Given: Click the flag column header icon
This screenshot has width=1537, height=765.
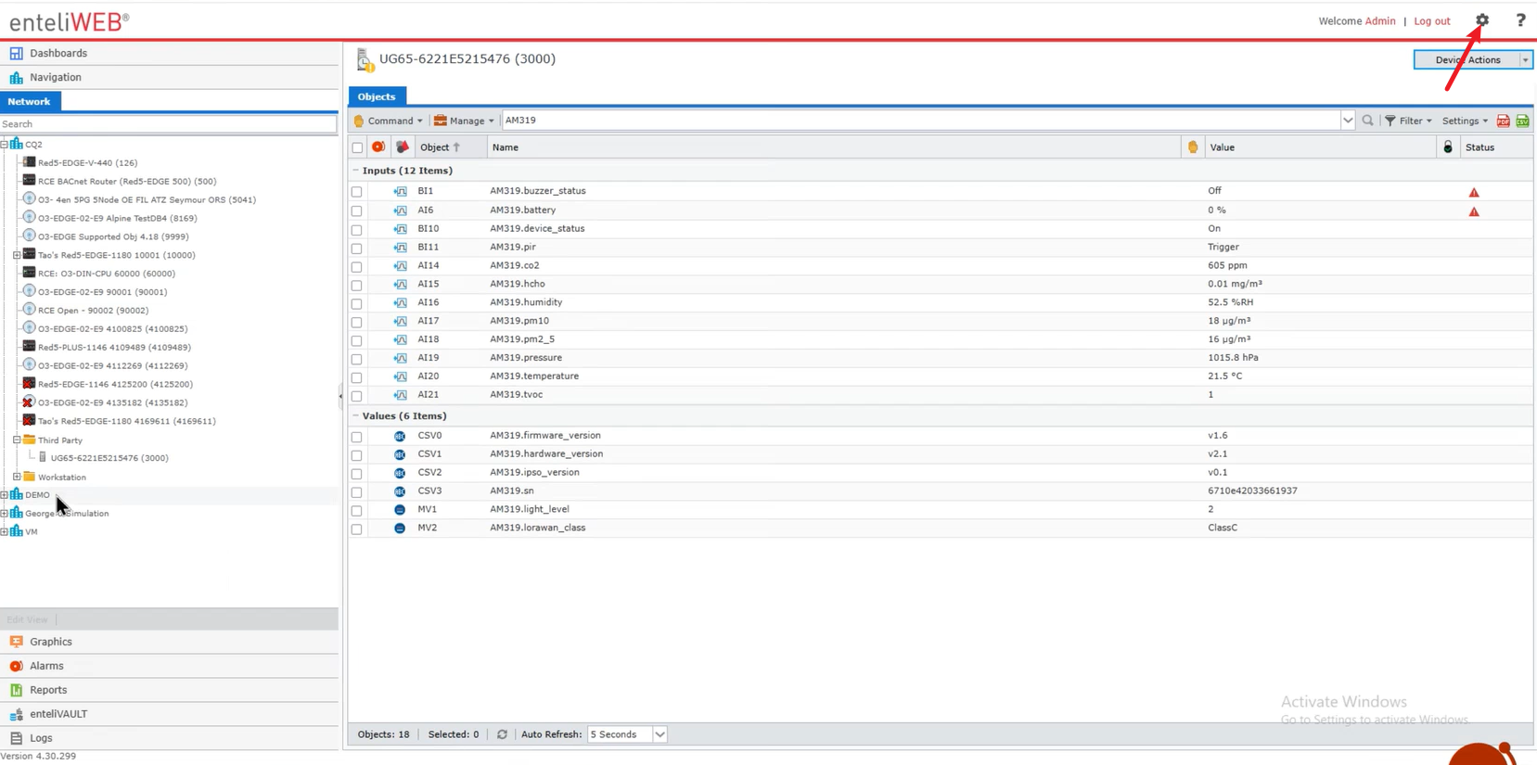Looking at the screenshot, I should coord(402,147).
